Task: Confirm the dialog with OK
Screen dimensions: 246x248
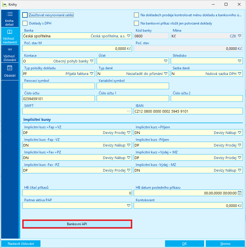Action: [184, 243]
